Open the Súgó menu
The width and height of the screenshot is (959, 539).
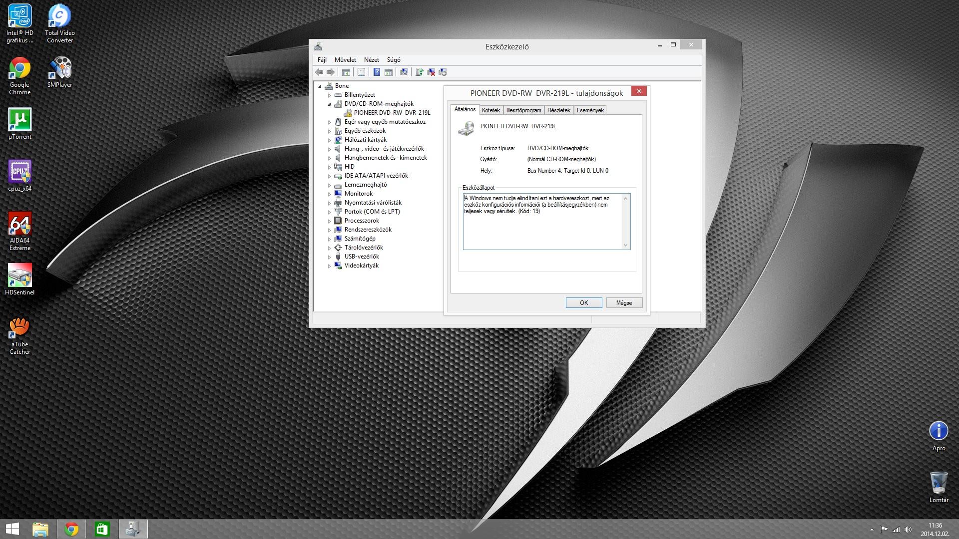(x=394, y=60)
